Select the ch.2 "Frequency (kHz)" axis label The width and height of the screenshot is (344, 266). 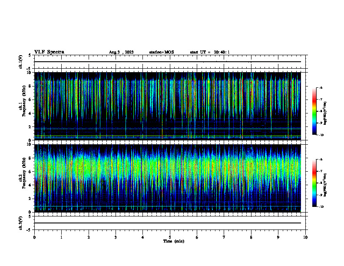click(24, 173)
